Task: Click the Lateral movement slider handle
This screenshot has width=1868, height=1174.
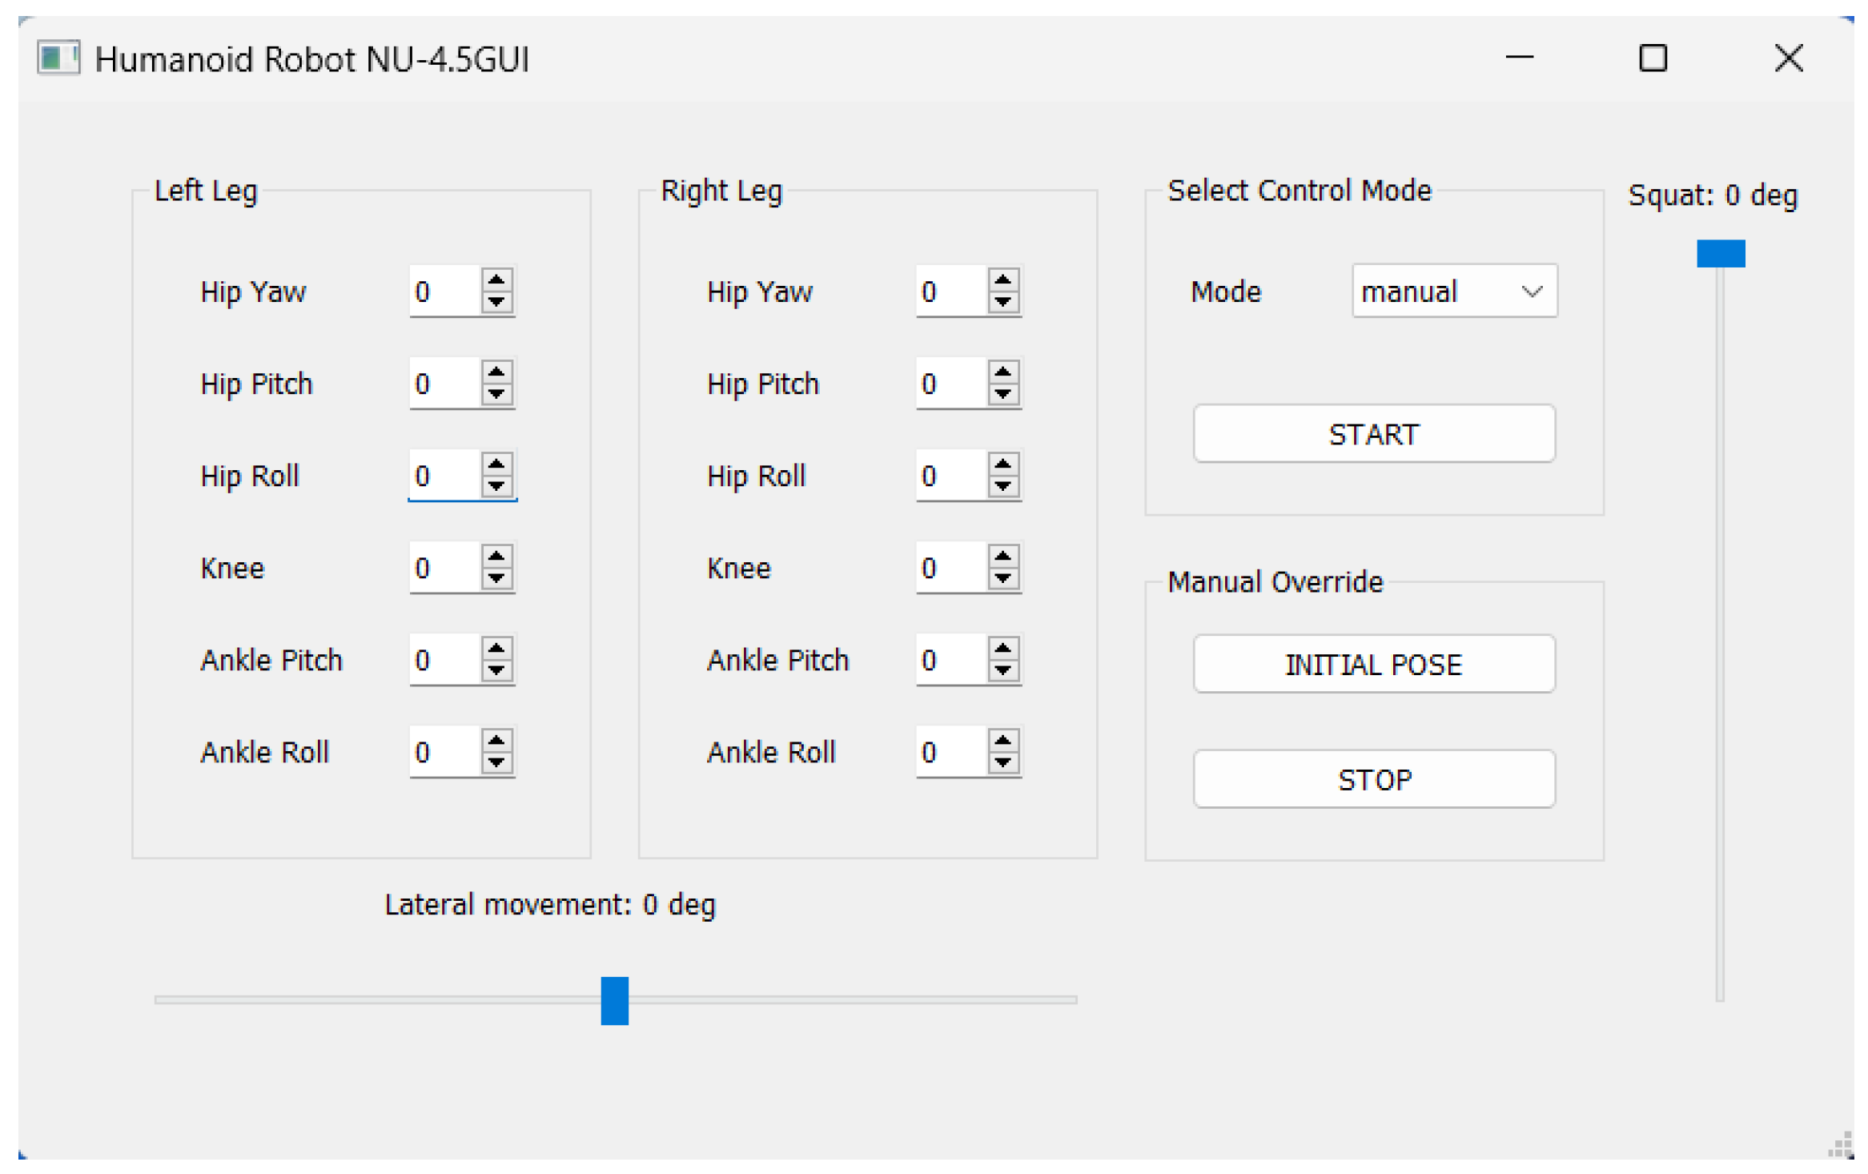Action: tap(614, 1000)
